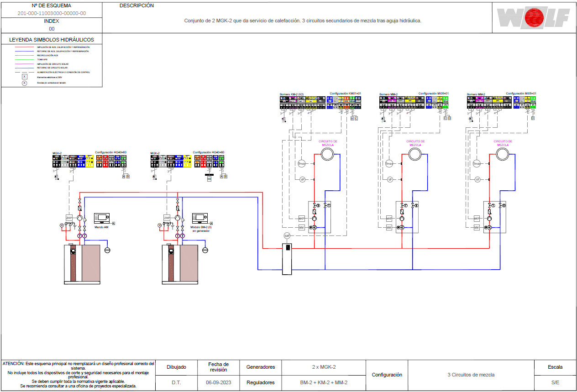The image size is (577, 392).
Task: Click the red impulsión line sample in legend
Action: 24,47
